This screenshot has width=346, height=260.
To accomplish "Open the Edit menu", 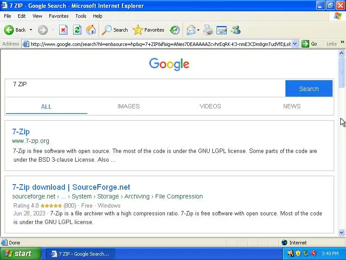I will tap(22, 16).
